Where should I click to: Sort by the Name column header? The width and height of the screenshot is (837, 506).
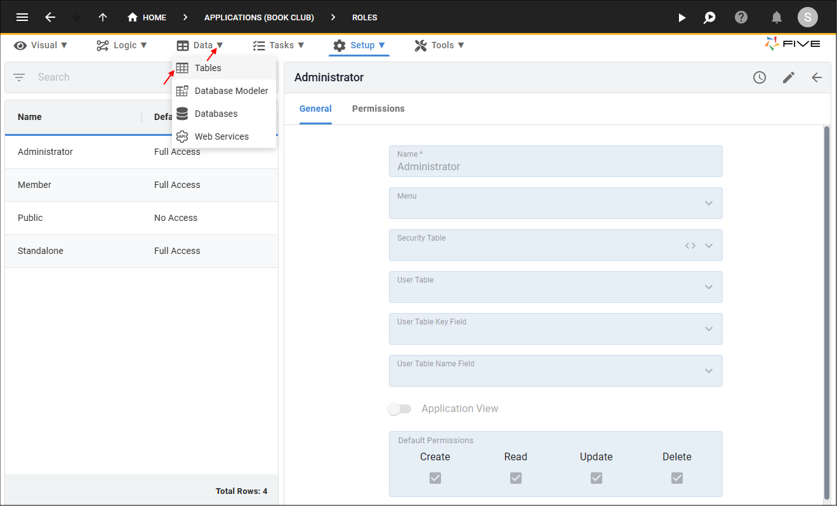30,117
